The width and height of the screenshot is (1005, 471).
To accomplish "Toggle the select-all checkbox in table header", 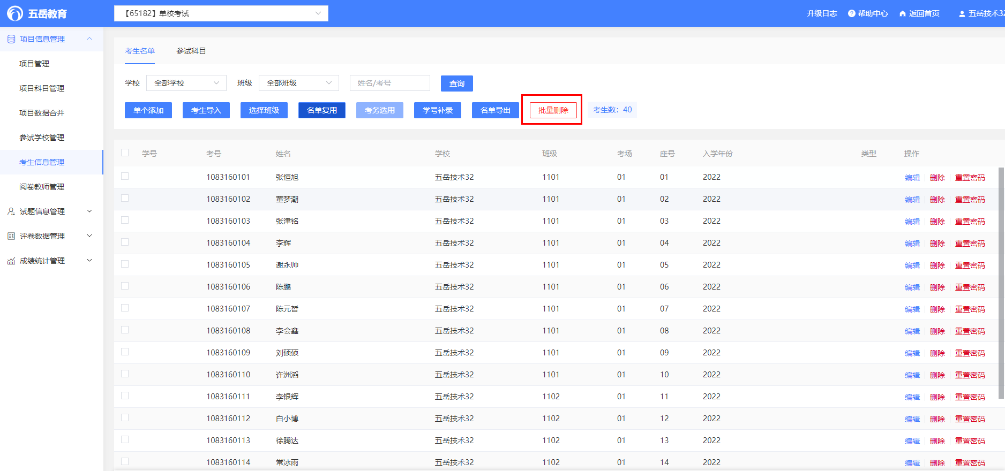I will coord(125,153).
